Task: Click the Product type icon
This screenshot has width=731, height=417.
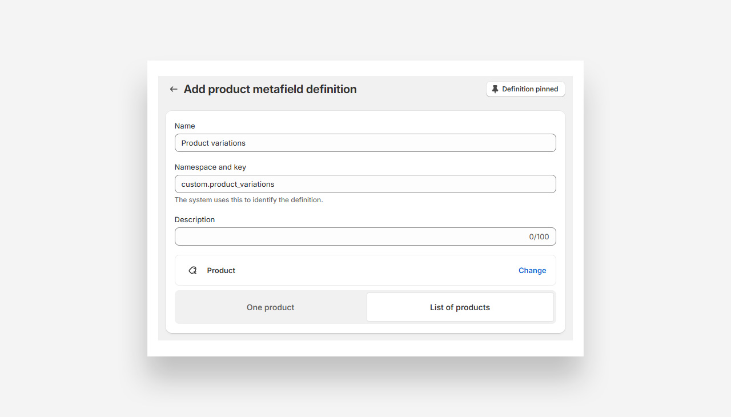Action: (x=193, y=270)
